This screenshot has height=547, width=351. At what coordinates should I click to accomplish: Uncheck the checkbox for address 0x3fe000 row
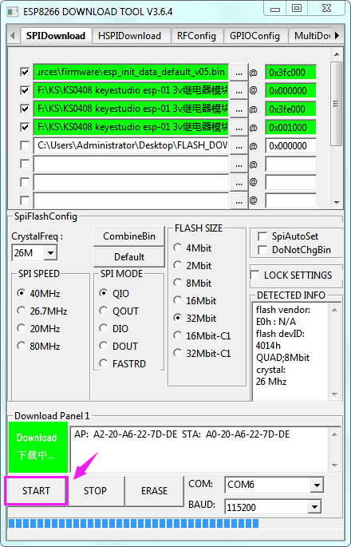25,109
